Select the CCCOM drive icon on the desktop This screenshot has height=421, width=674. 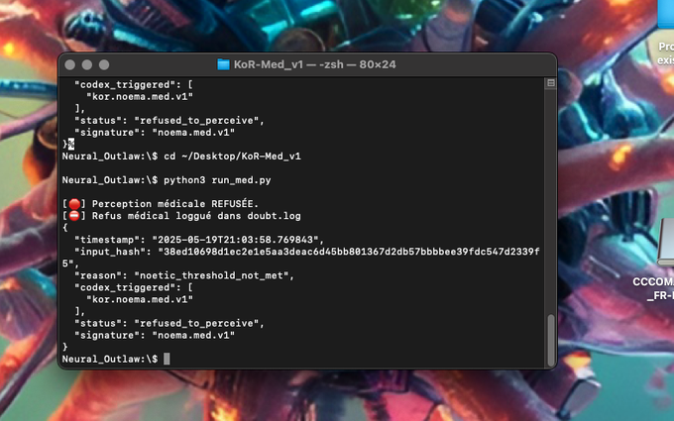pyautogui.click(x=666, y=242)
